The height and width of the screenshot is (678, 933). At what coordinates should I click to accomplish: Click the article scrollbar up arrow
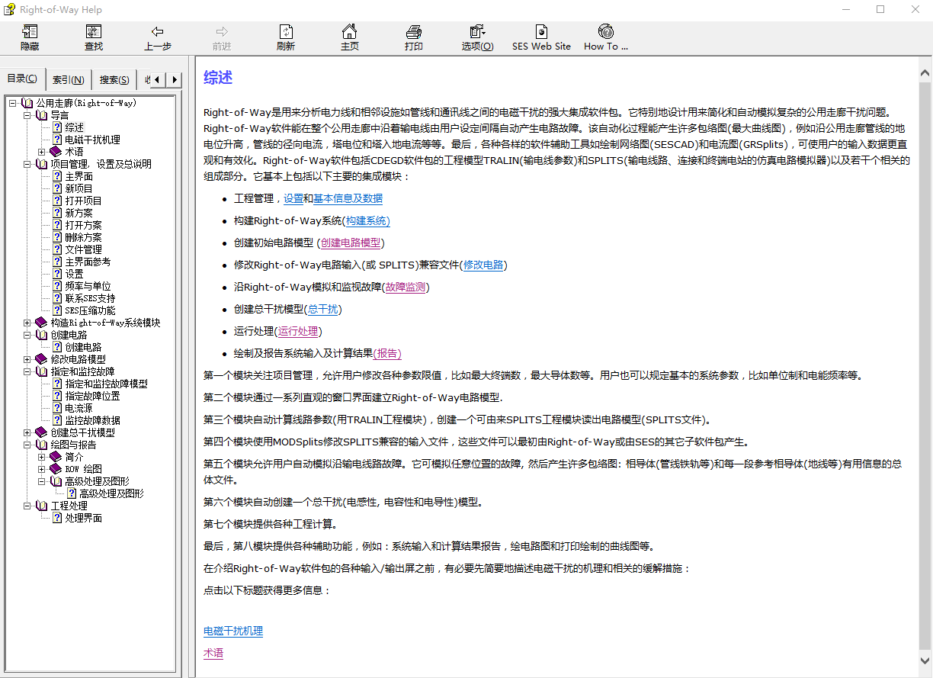tap(925, 73)
